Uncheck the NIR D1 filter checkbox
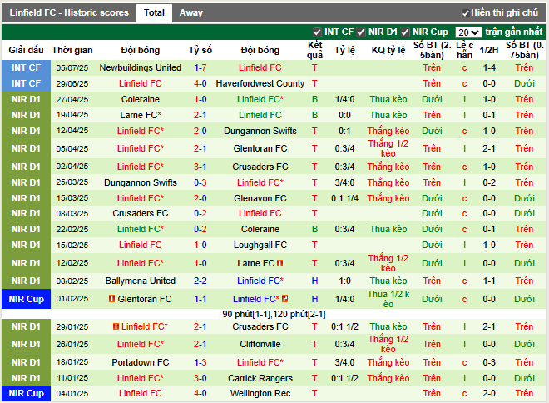The width and height of the screenshot is (549, 403). 361,32
